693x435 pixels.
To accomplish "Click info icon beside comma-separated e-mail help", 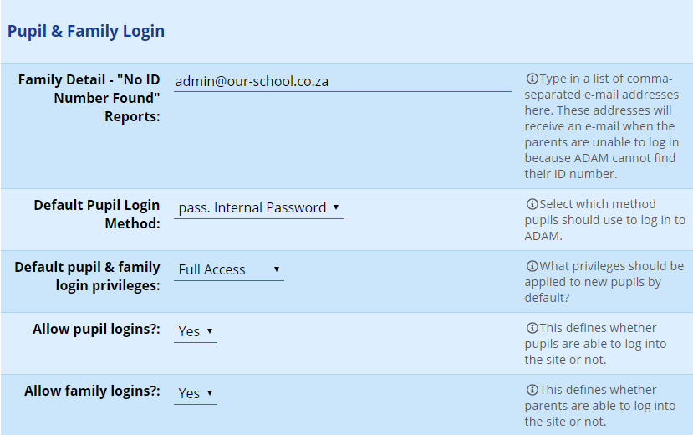I will coord(532,79).
